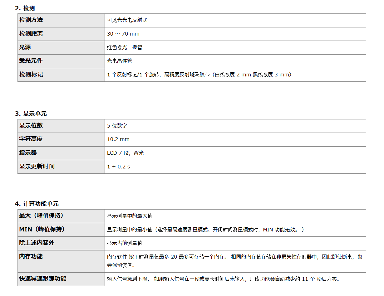Click the 'MIN（峰值保持）' row label
This screenshot has width=384, height=296.
coord(42,229)
